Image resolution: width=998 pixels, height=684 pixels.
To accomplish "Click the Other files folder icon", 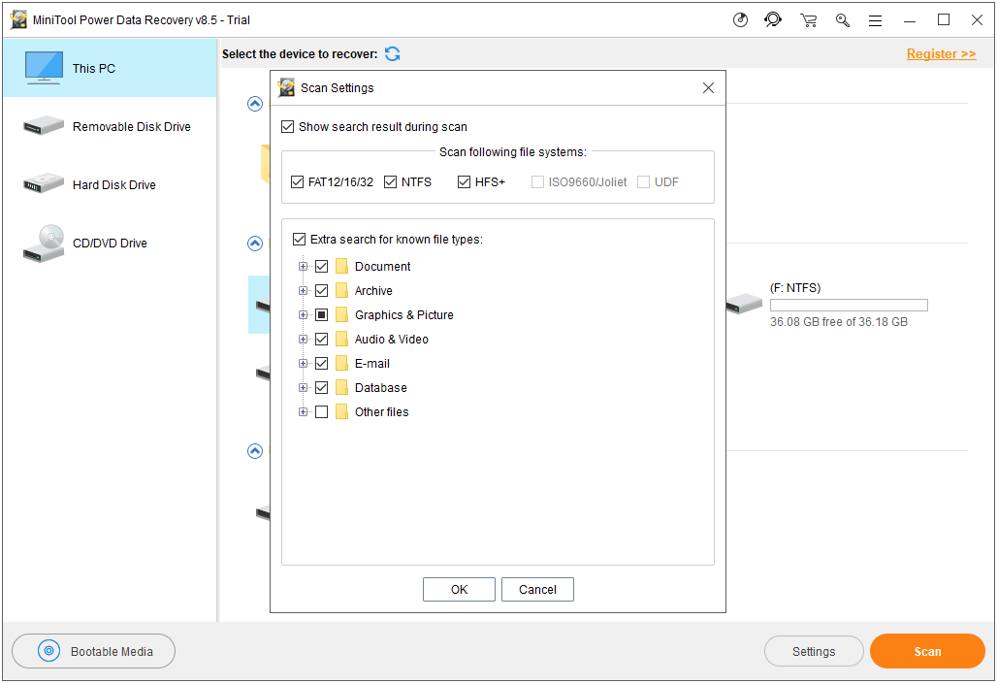I will click(341, 412).
